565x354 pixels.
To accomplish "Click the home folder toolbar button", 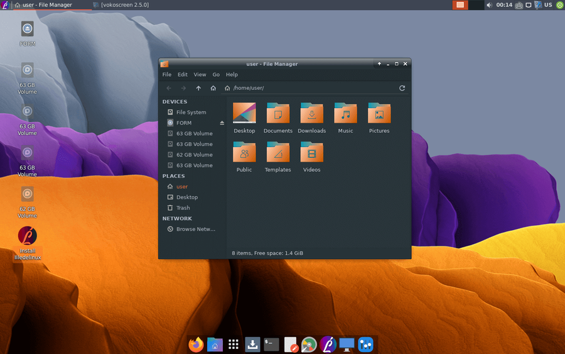I will click(x=213, y=89).
